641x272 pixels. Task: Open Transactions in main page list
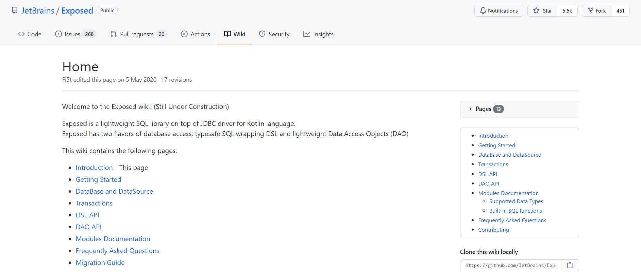(94, 203)
